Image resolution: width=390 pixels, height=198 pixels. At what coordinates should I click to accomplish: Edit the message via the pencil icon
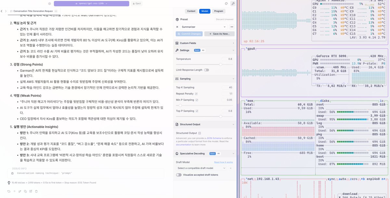click(x=30, y=191)
